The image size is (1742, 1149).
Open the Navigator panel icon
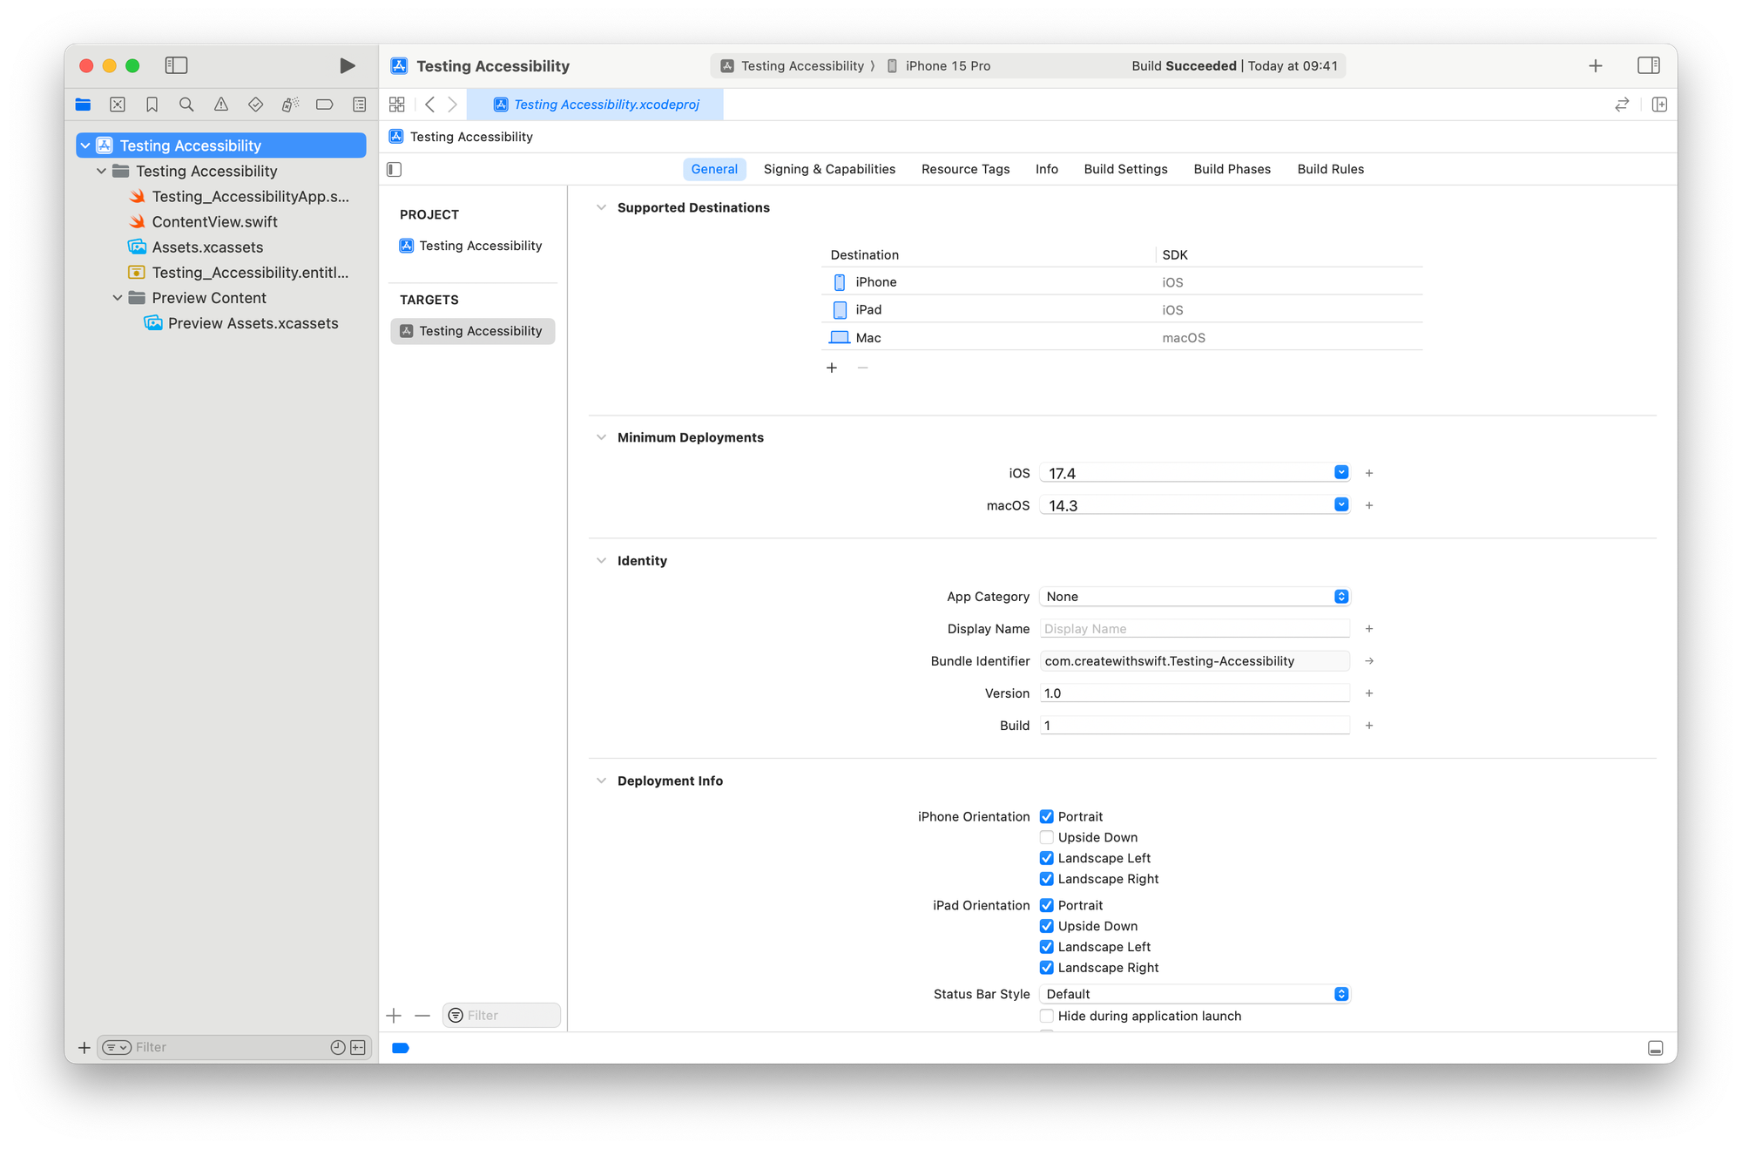(179, 64)
